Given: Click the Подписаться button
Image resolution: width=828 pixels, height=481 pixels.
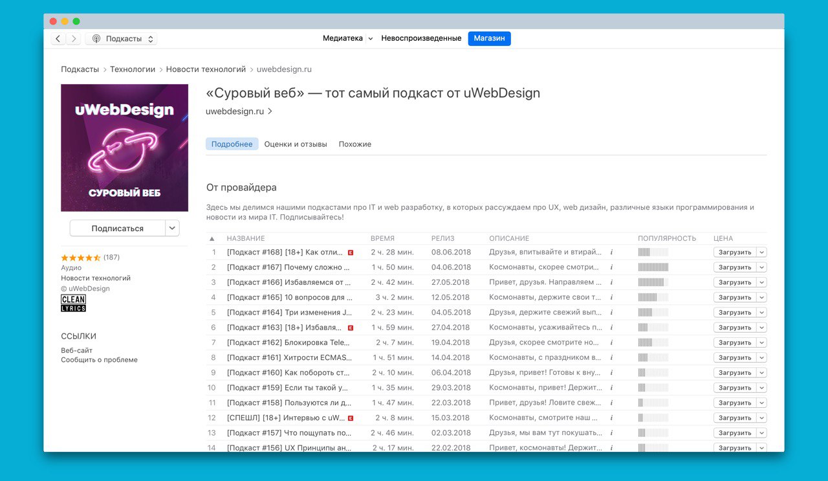Looking at the screenshot, I should [x=117, y=229].
